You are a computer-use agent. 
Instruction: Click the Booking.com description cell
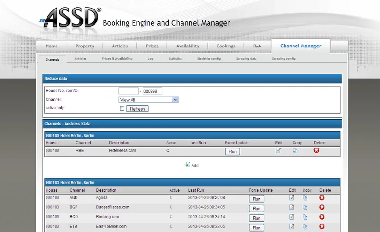pyautogui.click(x=107, y=217)
